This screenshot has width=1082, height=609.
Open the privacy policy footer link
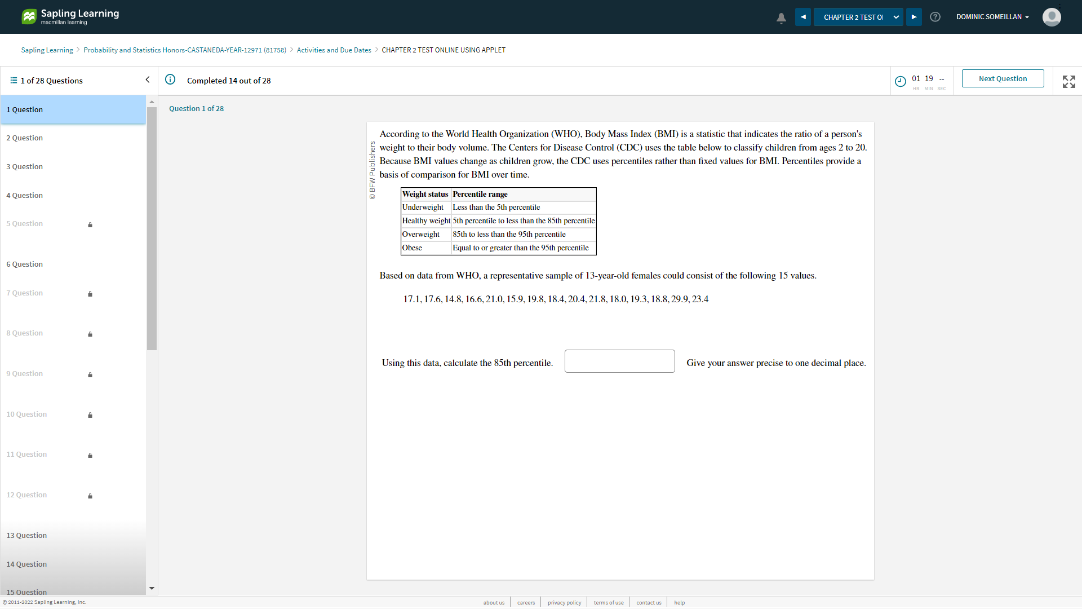[564, 602]
